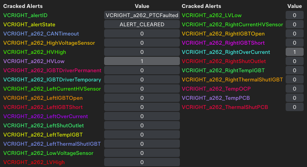Screen dimensions: 307x167
Task: Select the VCRIGHT_a262_PTCFaulted value field
Action: [142, 15]
